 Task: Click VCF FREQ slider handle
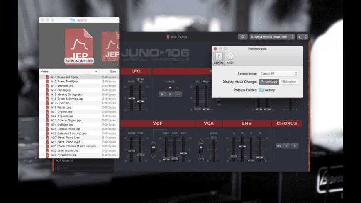coord(132,151)
